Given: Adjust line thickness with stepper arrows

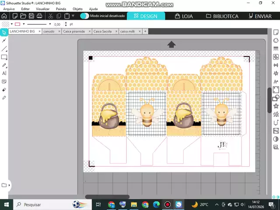Looking at the screenshot, I should [x=66, y=24].
